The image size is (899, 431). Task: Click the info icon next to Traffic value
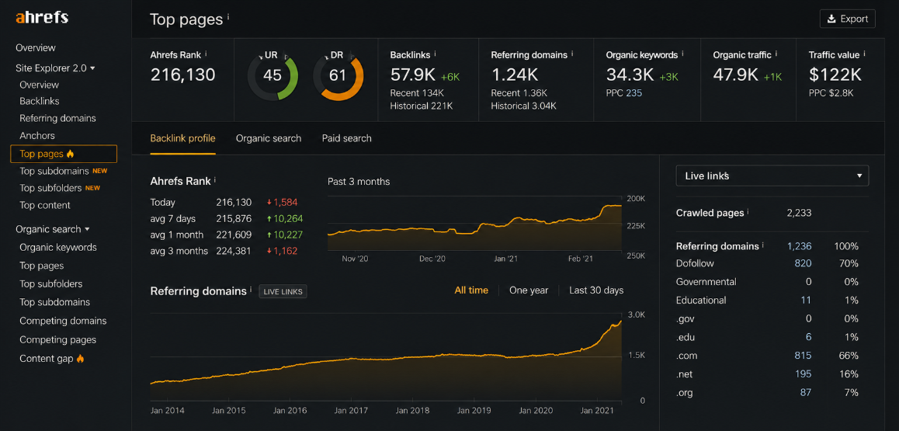click(864, 54)
